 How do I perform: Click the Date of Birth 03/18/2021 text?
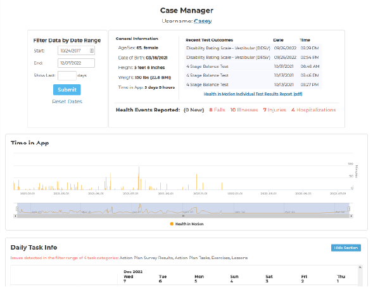coord(142,58)
